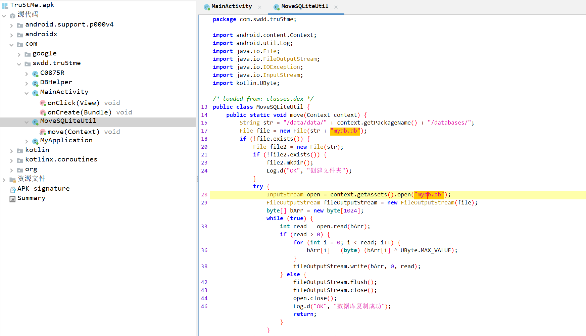
Task: Click the MoveSQLiteUtil tab class icon
Action: pyautogui.click(x=277, y=7)
